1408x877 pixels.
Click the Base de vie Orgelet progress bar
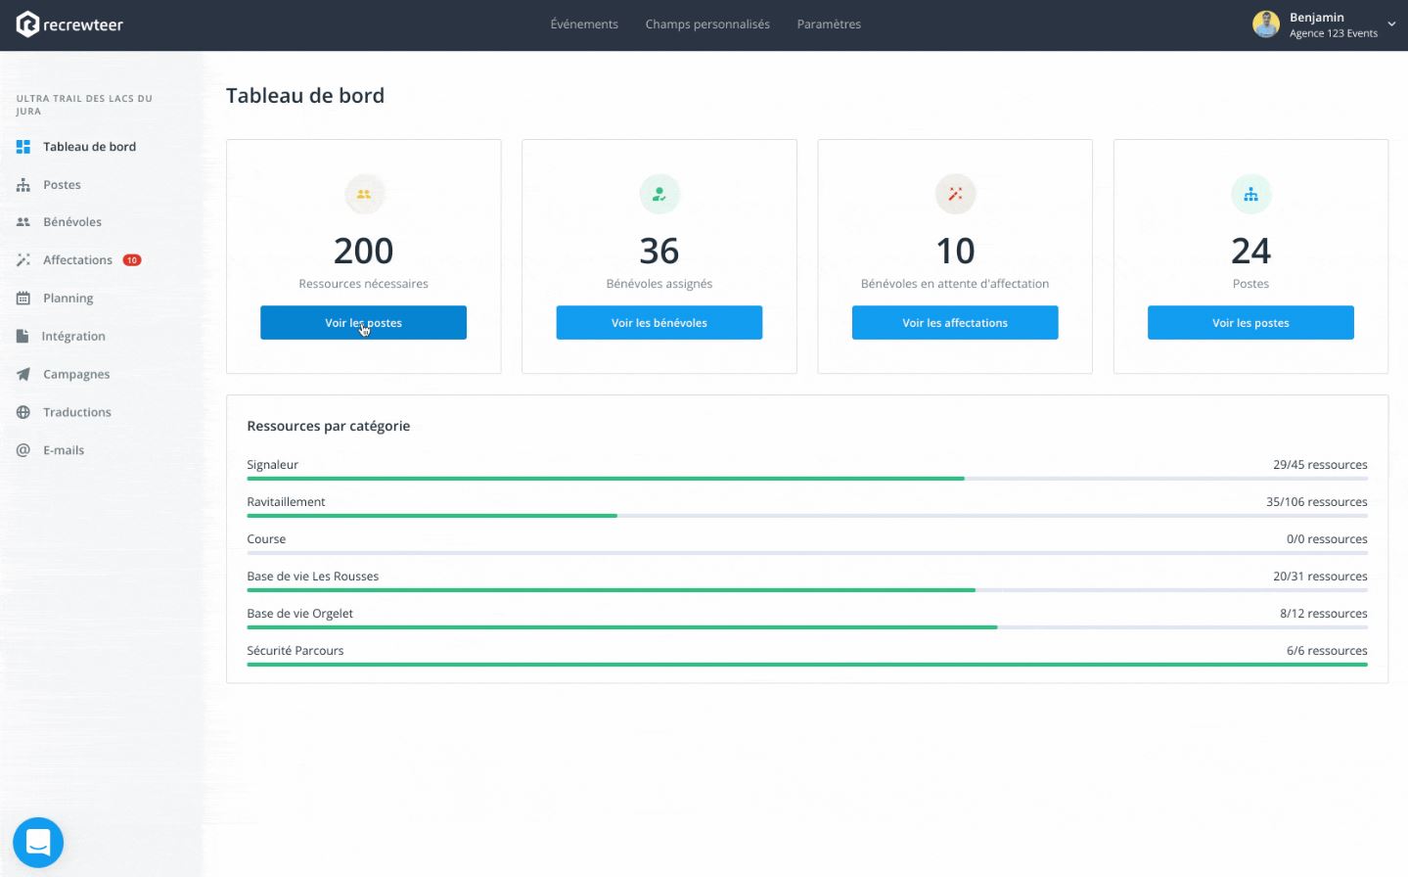click(x=807, y=627)
